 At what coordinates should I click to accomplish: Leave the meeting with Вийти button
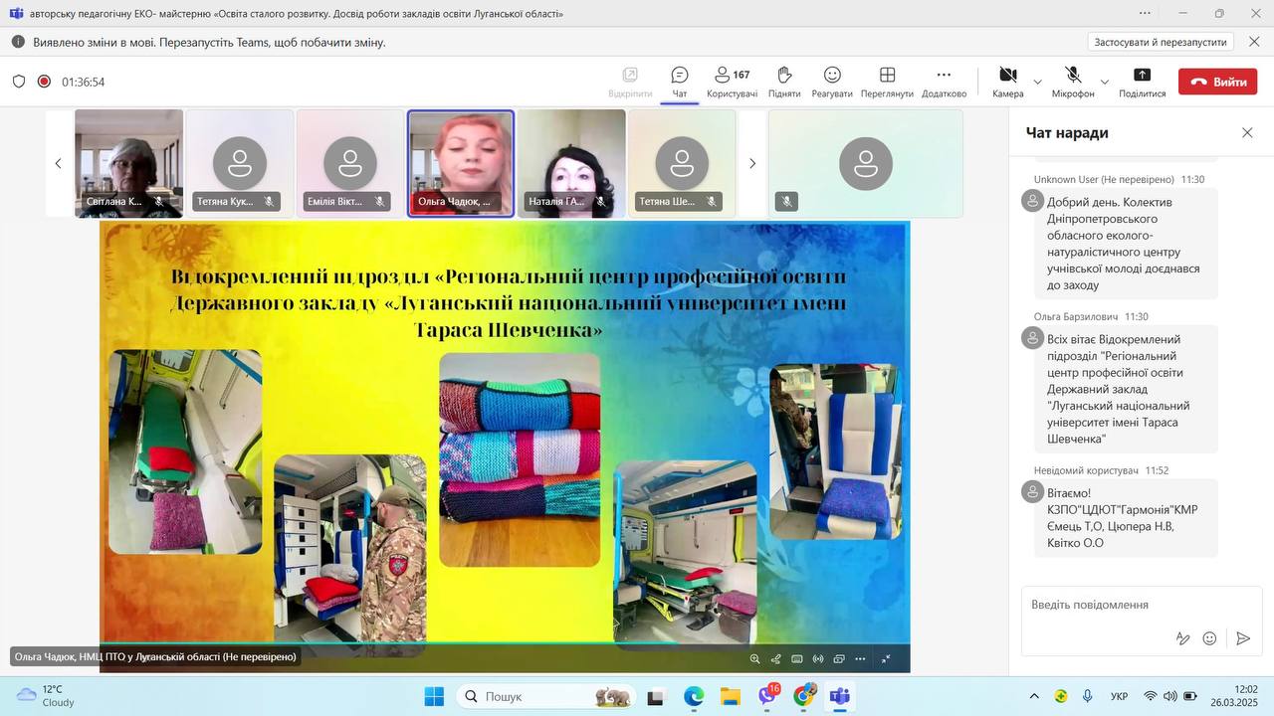[1217, 82]
